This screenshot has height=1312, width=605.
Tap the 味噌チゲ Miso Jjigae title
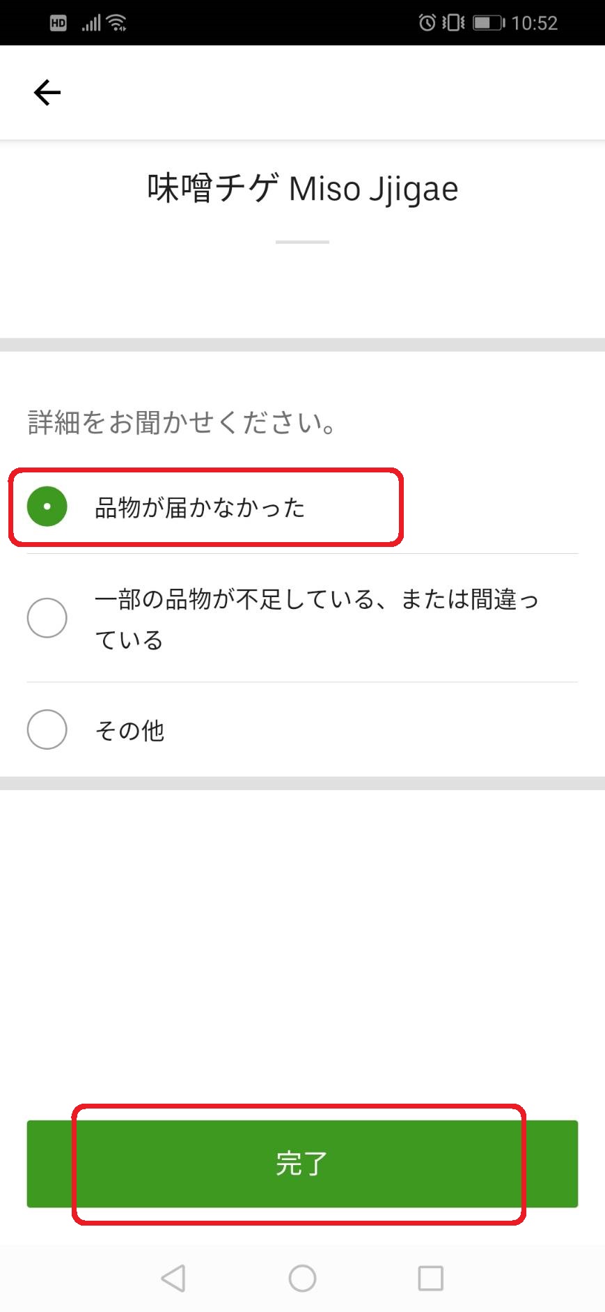302,189
